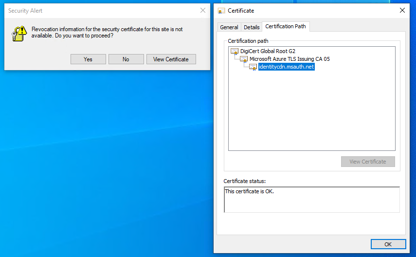Image resolution: width=416 pixels, height=257 pixels.
Task: Click Yes in the Security Alert dialog
Action: [x=88, y=59]
